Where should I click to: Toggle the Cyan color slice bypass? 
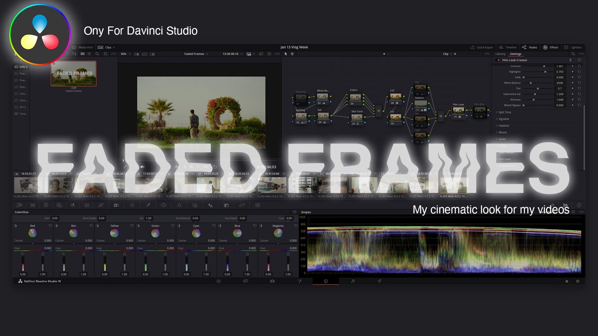[x=179, y=226]
